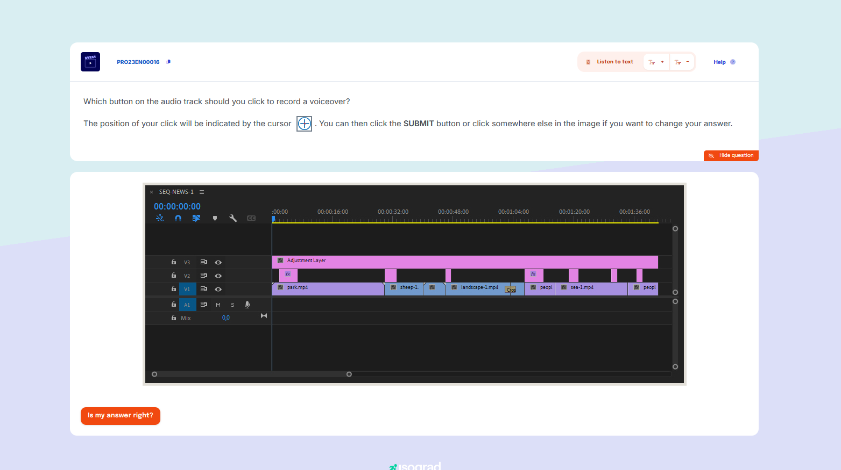Click the fx badge on park.mp4
The height and width of the screenshot is (470, 841).
280,287
